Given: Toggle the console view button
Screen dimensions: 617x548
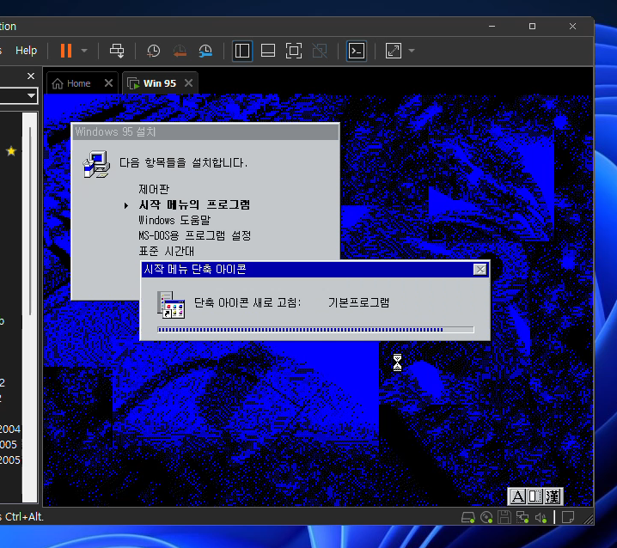Looking at the screenshot, I should tap(357, 51).
